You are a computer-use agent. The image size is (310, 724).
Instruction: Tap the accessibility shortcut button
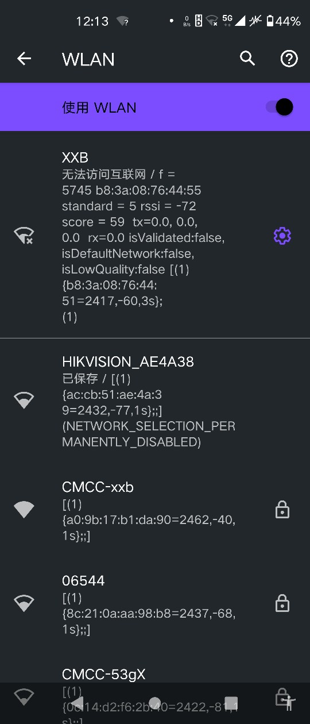[289, 702]
